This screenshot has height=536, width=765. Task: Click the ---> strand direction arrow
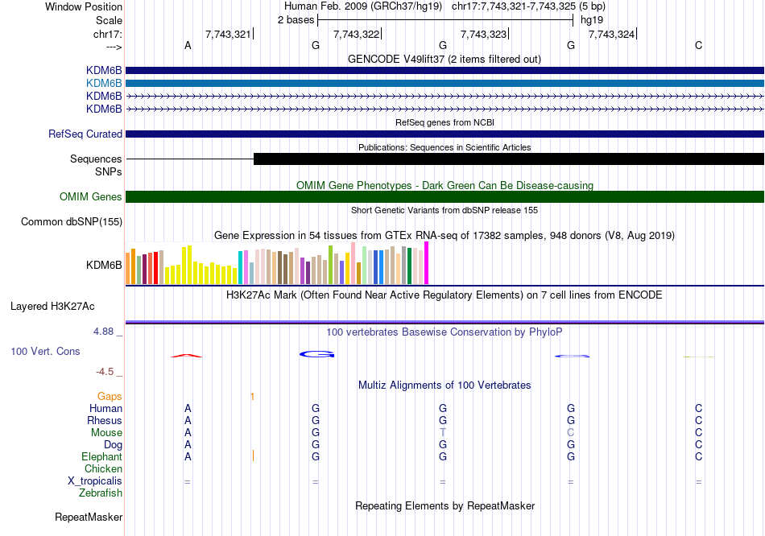tap(114, 47)
